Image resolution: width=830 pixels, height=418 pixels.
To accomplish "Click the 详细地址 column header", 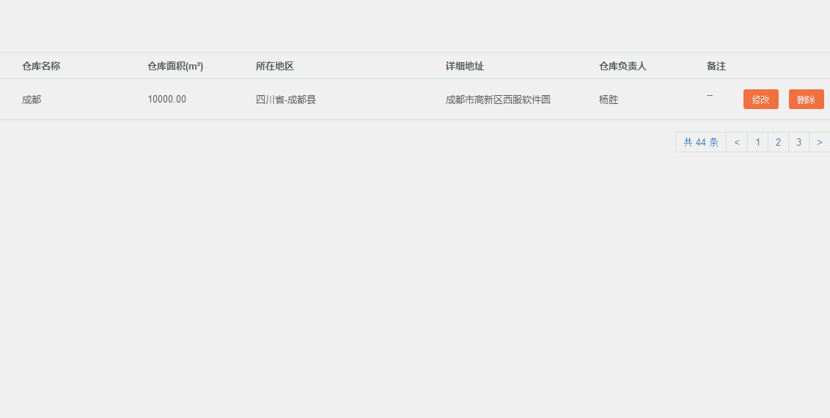I will coord(465,66).
